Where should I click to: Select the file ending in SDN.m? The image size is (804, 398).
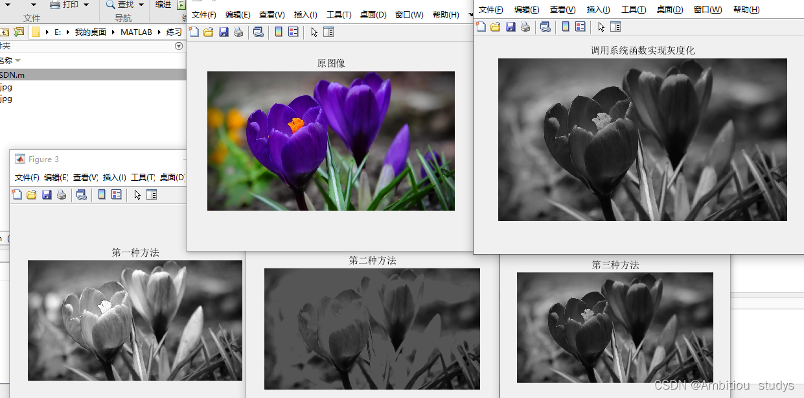pos(93,75)
